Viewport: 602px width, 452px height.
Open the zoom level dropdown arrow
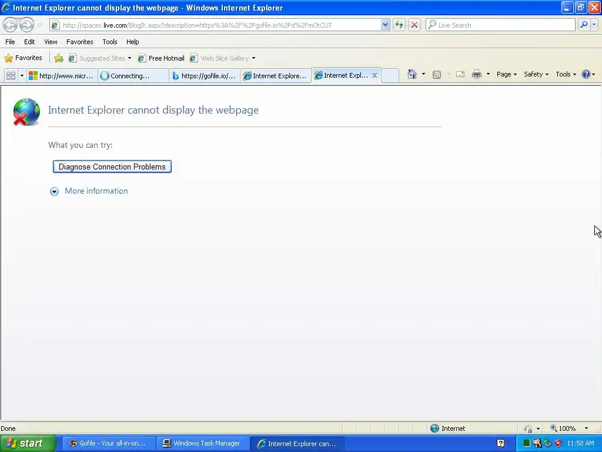586,428
